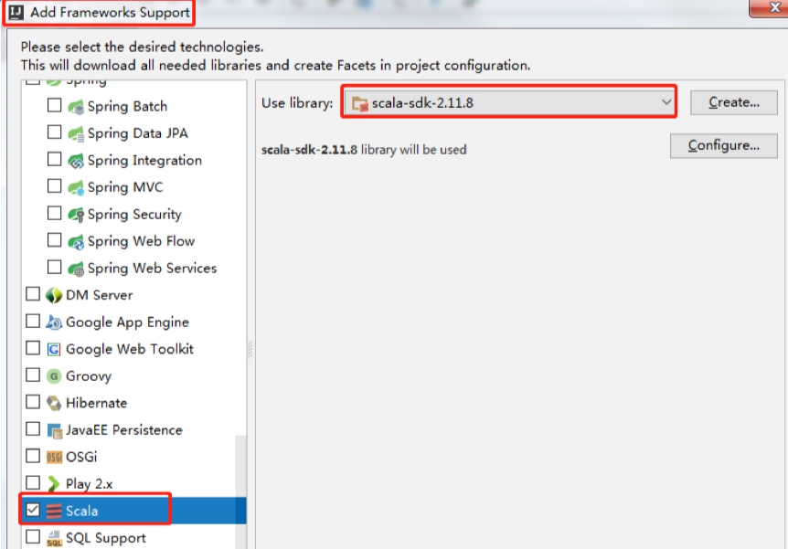Click the Spring Web Flow icon
Screen dimensions: 788x549
(x=76, y=241)
